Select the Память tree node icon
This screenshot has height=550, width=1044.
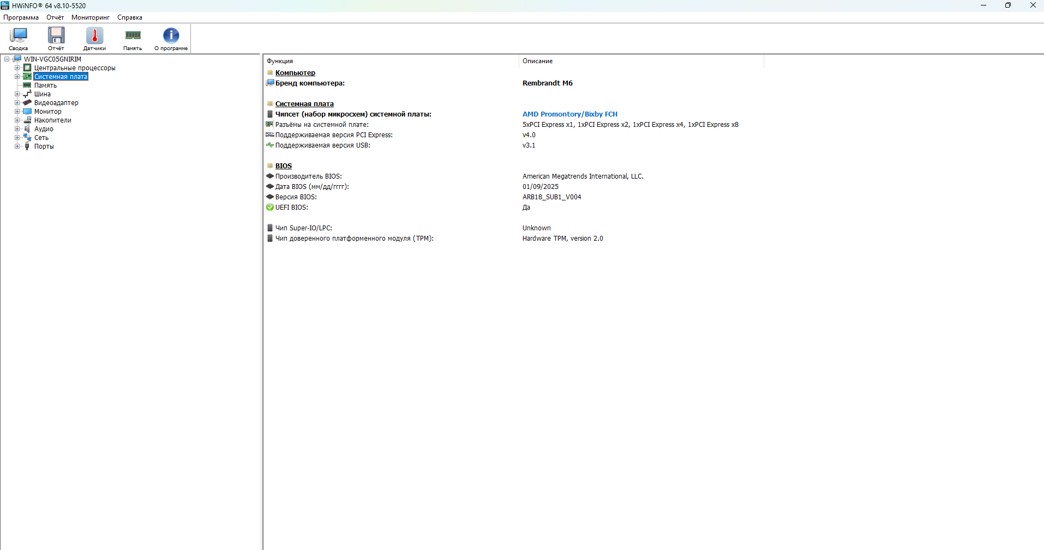(27, 85)
